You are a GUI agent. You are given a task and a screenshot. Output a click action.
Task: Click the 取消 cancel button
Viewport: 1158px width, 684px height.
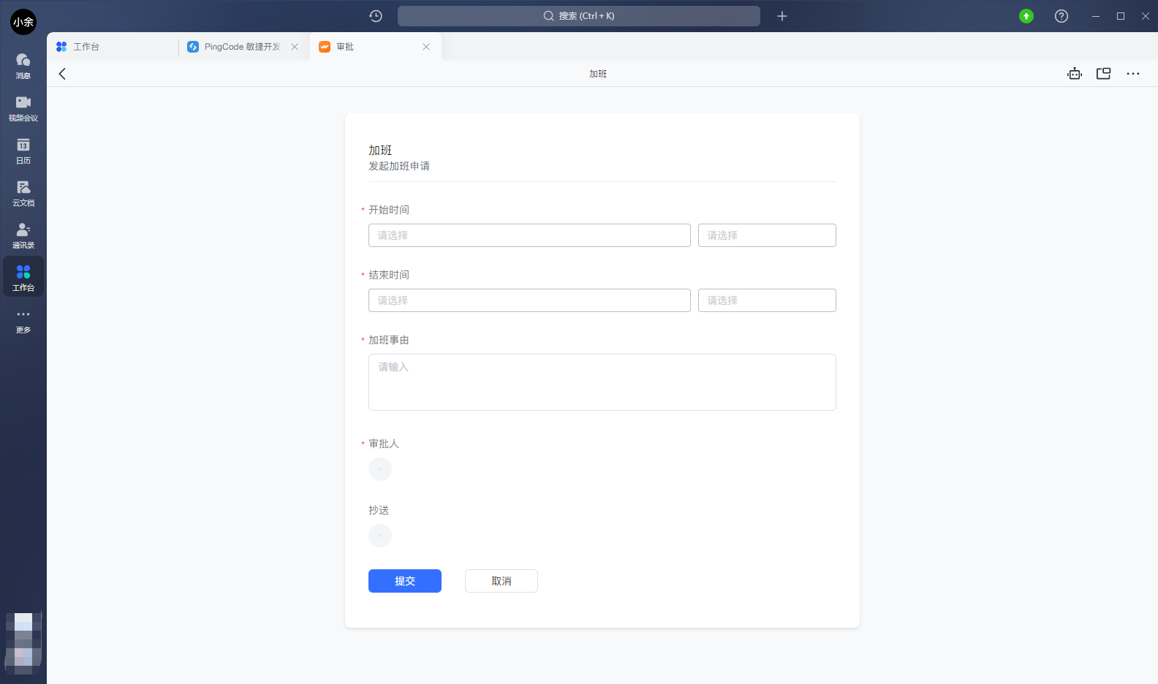(502, 581)
